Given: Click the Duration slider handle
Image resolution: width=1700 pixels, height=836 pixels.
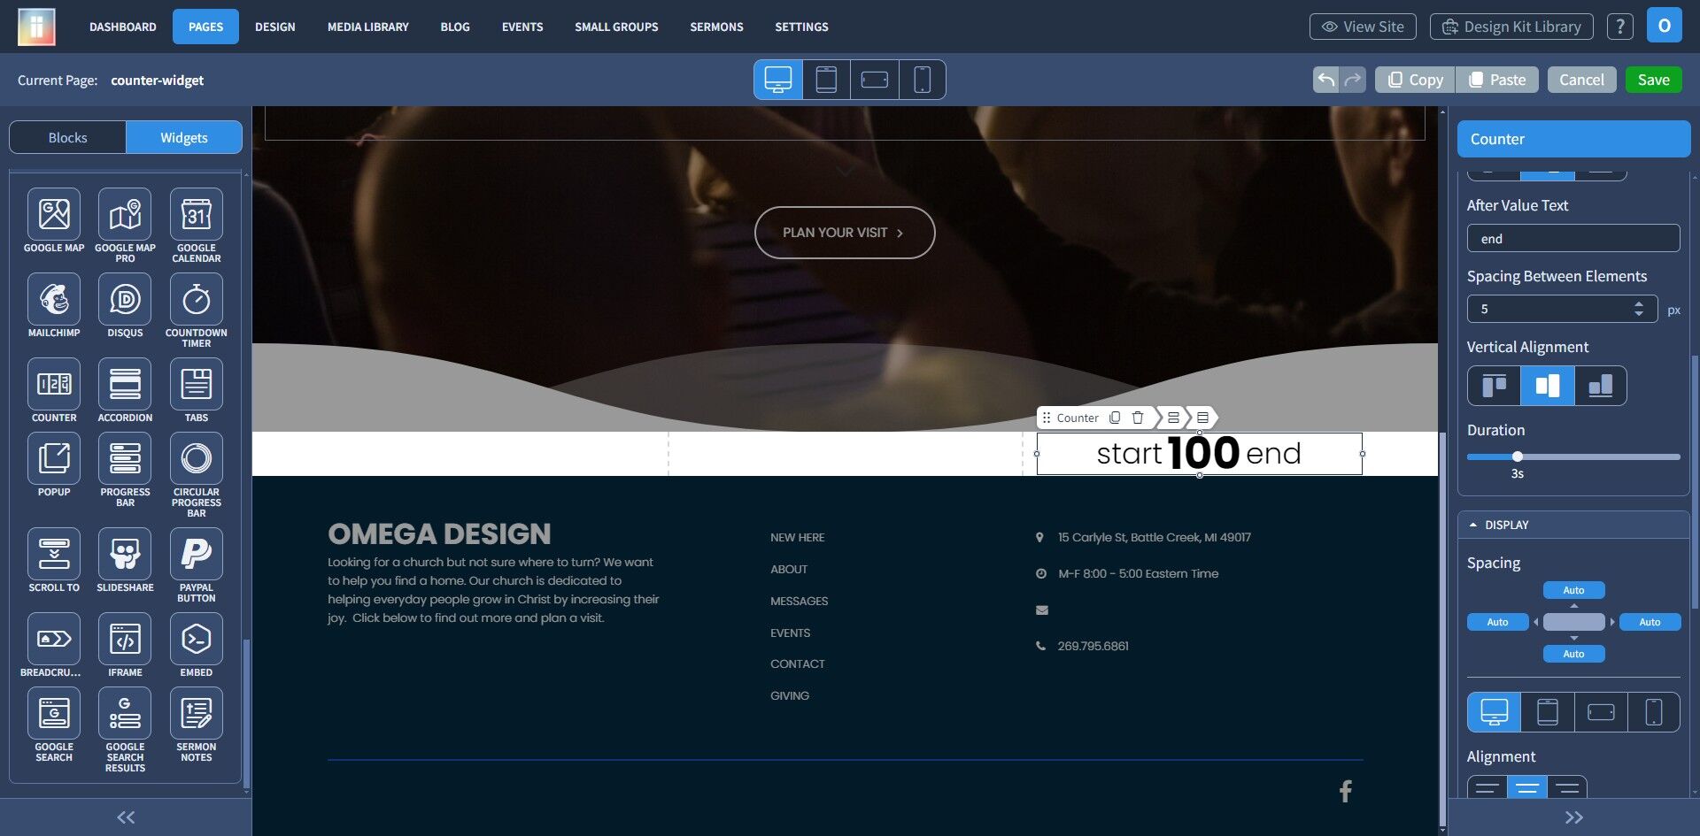Looking at the screenshot, I should (x=1518, y=456).
